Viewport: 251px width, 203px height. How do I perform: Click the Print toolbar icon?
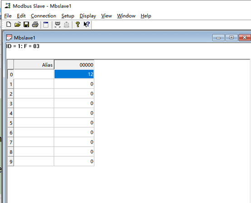click(x=35, y=25)
